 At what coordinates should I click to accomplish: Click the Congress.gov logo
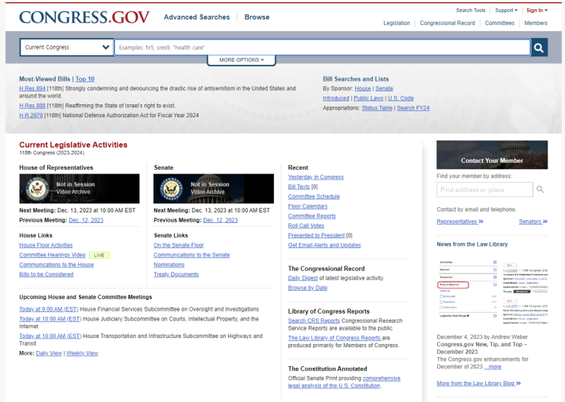[84, 17]
